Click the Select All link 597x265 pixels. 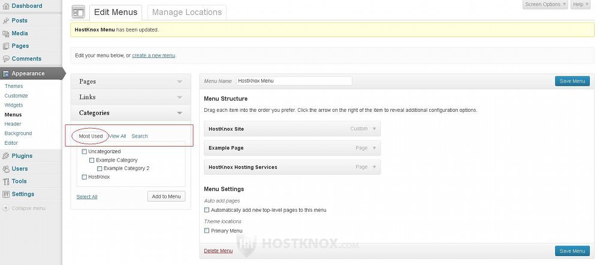tap(87, 197)
